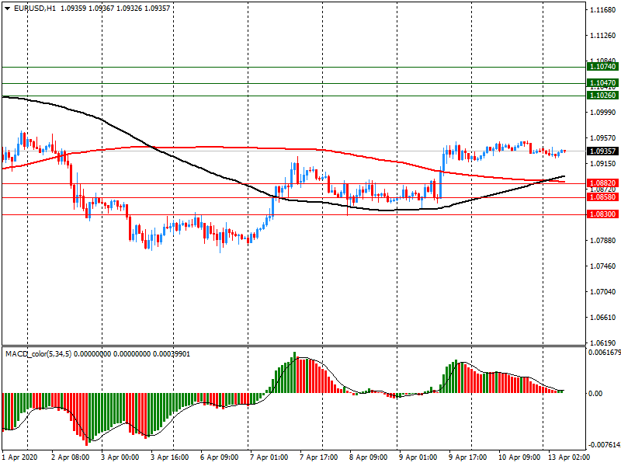Click the 7 Apr 17:00 time axis label
The image size is (621, 466).
tap(318, 457)
